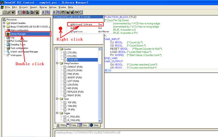Select R_TRIG (FB) trigger block

[x=74, y=120]
